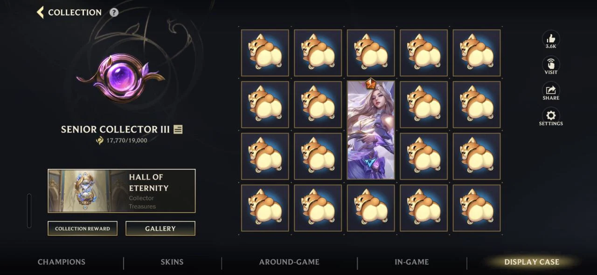
Task: Open rank details list icon beside Senior Collector III
Action: 178,129
